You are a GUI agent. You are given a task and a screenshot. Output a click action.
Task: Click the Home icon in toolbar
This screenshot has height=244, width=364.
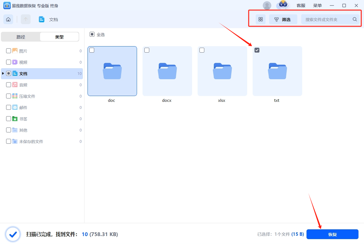(x=8, y=20)
